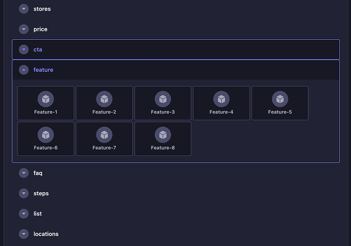351x246 pixels.
Task: Expand the price section arrow
Action: [x=24, y=29]
